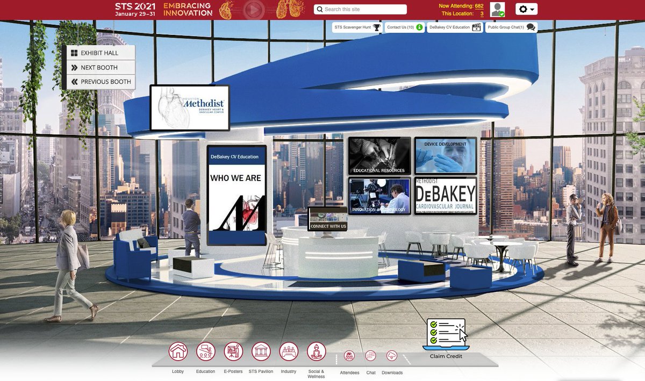Click the Houston Methodist logo screen
The width and height of the screenshot is (645, 381).
[x=190, y=108]
